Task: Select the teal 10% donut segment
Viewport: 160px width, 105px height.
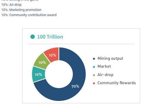Action: 39,74
